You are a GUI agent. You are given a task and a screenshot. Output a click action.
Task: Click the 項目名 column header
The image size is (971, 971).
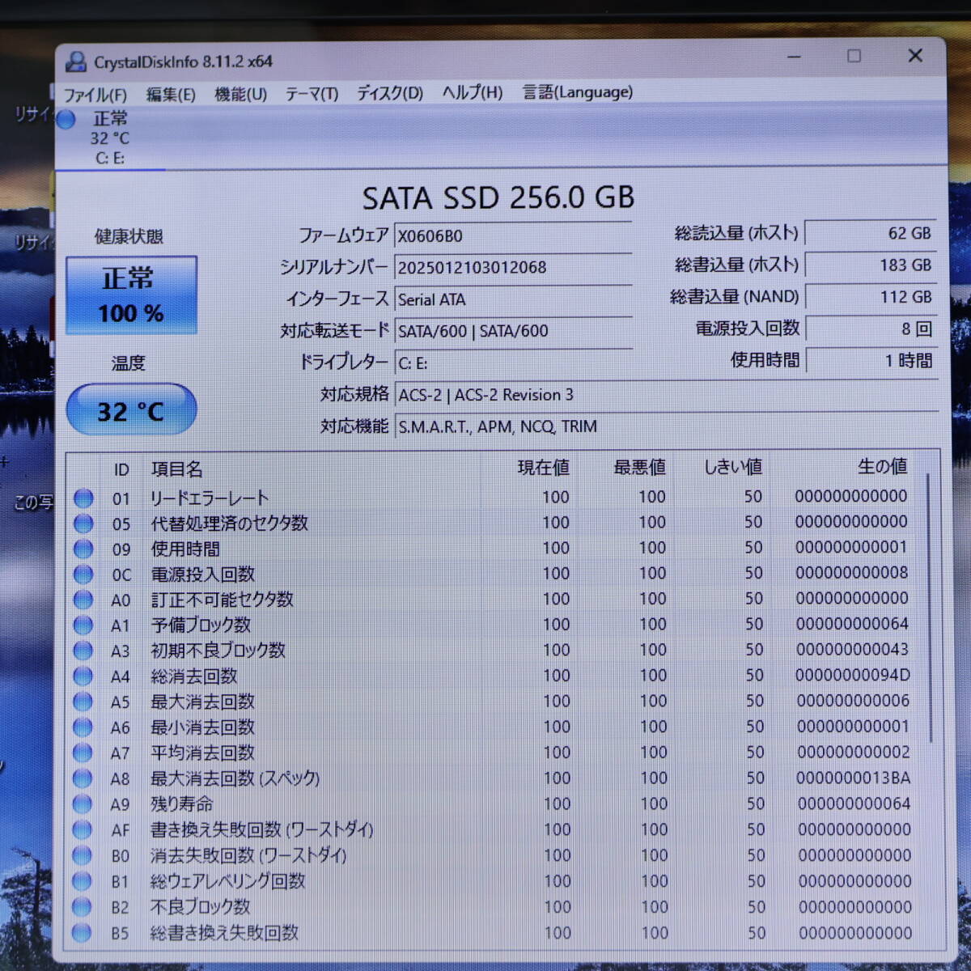click(x=177, y=469)
